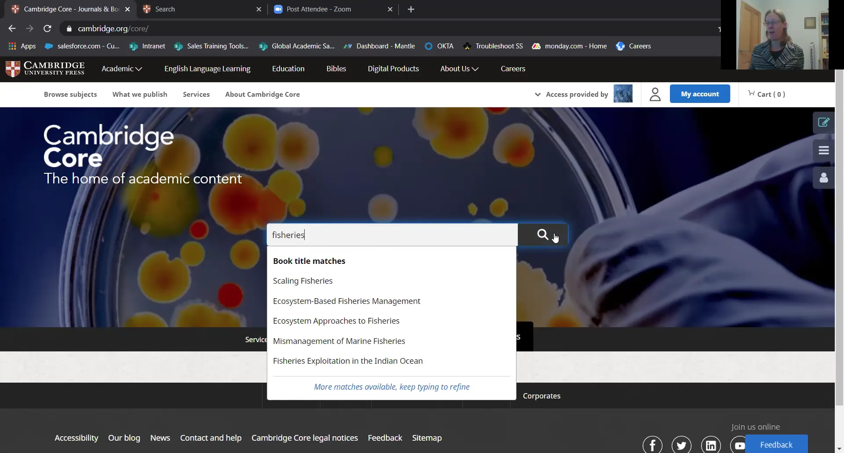Screen dimensions: 844x453
Task: Open Dashboard - Mantle bookmark
Action: point(379,46)
